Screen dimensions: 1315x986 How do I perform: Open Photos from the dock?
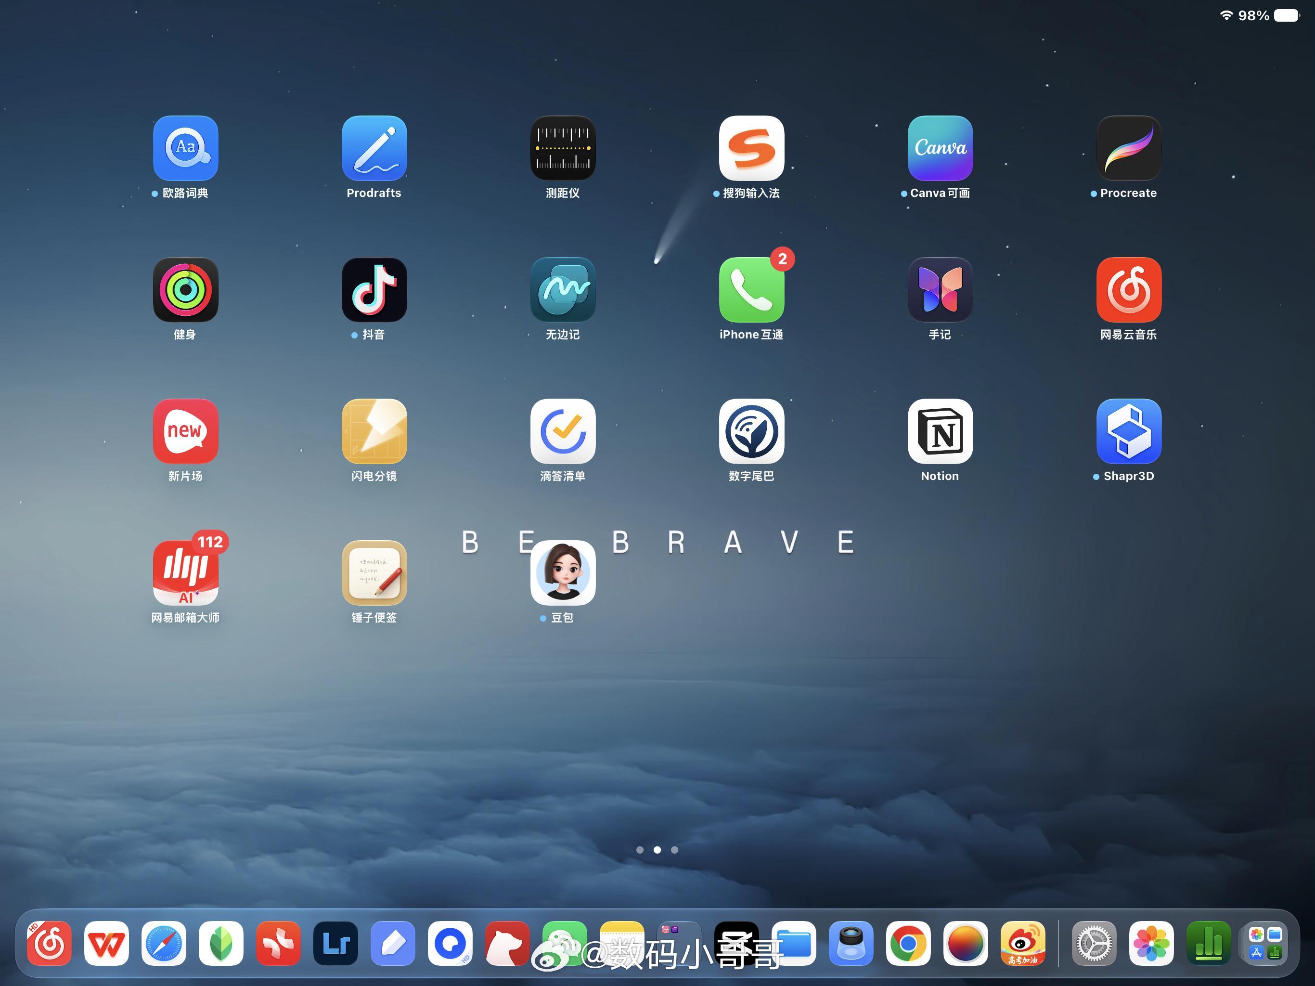[x=1151, y=943]
